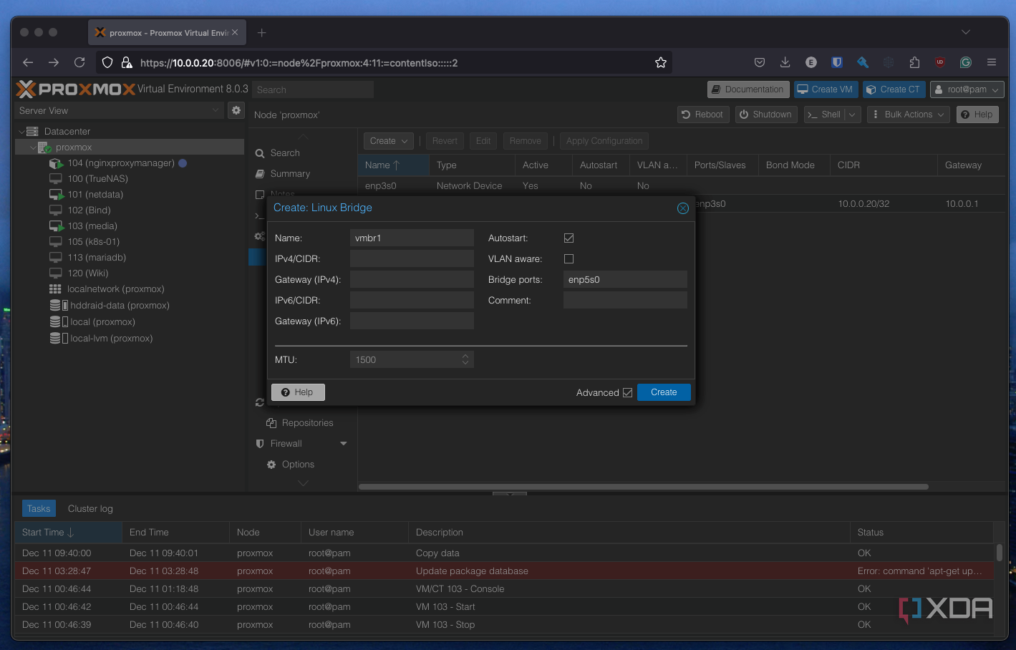Open the Grammarly extension icon
This screenshot has width=1016, height=650.
coord(966,62)
